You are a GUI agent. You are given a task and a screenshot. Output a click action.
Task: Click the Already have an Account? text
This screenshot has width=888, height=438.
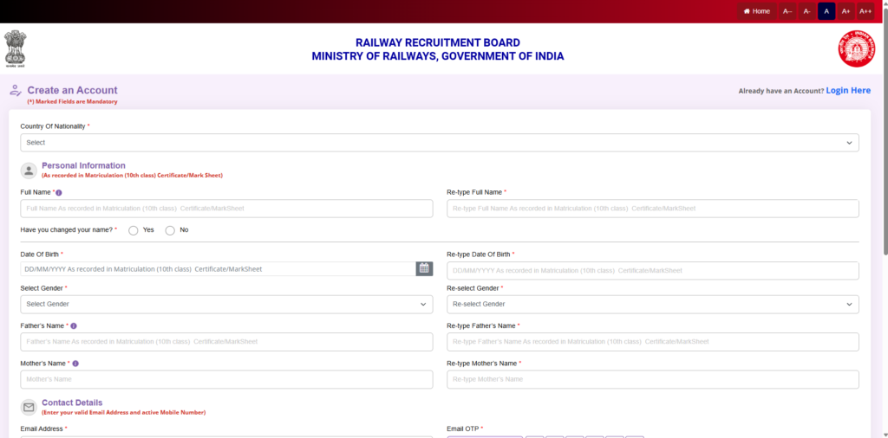781,91
